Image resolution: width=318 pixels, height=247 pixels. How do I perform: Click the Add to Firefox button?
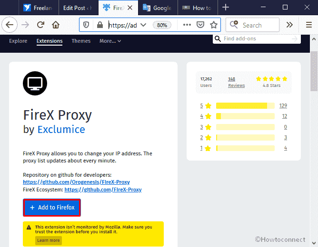tap(52, 208)
